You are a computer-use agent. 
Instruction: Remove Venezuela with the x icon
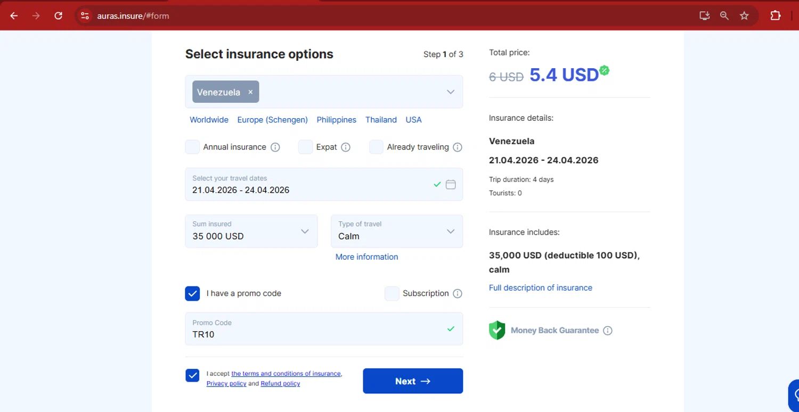click(250, 92)
